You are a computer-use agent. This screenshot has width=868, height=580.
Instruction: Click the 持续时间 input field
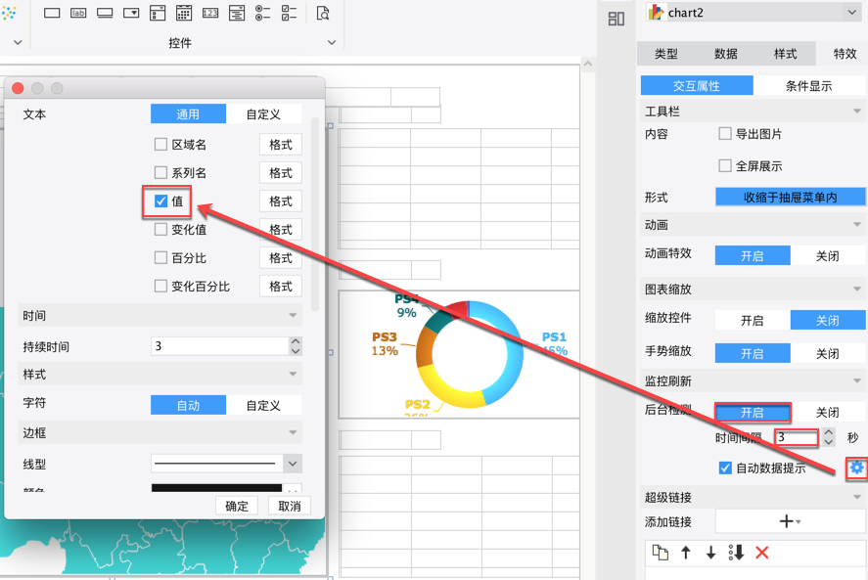coord(220,346)
